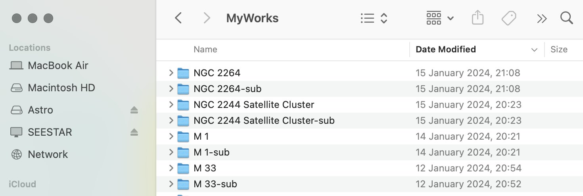The height and width of the screenshot is (196, 583).
Task: Eject the SEESTAR volume
Action: tap(134, 132)
